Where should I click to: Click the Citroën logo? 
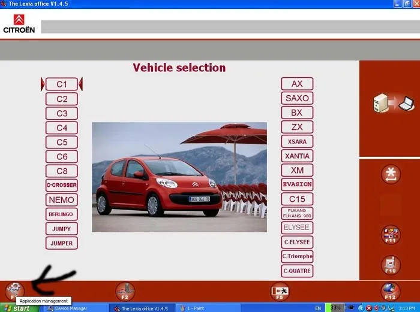coord(19,24)
